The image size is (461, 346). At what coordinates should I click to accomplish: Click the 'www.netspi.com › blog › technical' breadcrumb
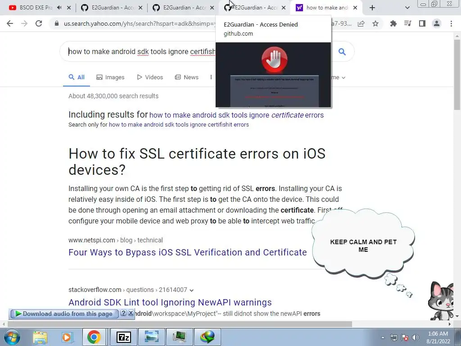pos(116,240)
